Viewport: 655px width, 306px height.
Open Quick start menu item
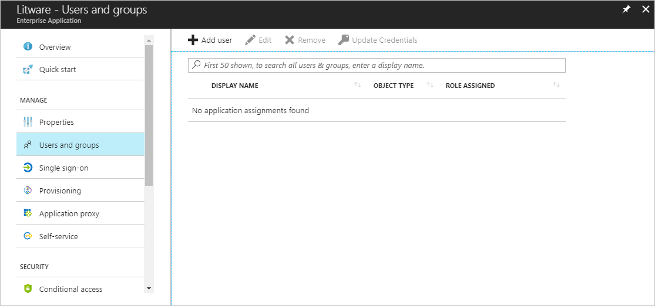80,69
